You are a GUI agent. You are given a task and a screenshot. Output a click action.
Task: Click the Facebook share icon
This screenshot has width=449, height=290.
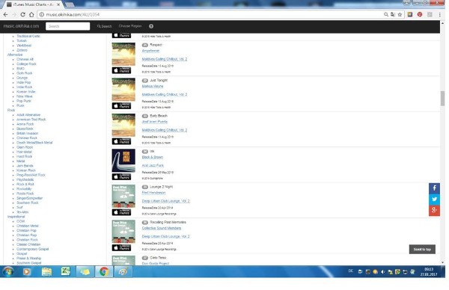click(434, 188)
